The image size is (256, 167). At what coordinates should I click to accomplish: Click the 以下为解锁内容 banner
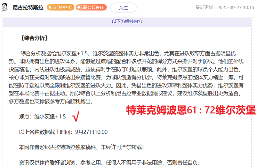127,22
